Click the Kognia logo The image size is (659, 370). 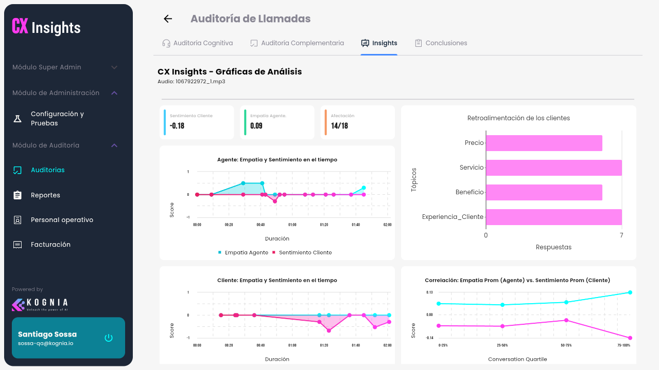(x=40, y=304)
